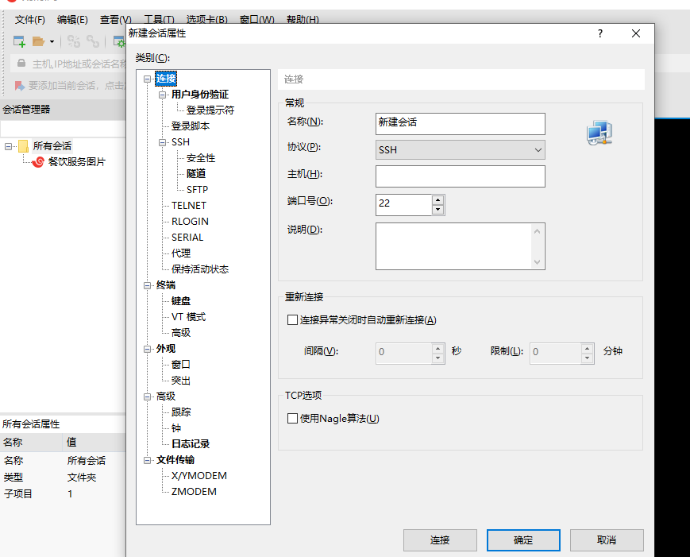690x557 pixels.
Task: Select VT 模式 in category tree
Action: pyautogui.click(x=188, y=317)
